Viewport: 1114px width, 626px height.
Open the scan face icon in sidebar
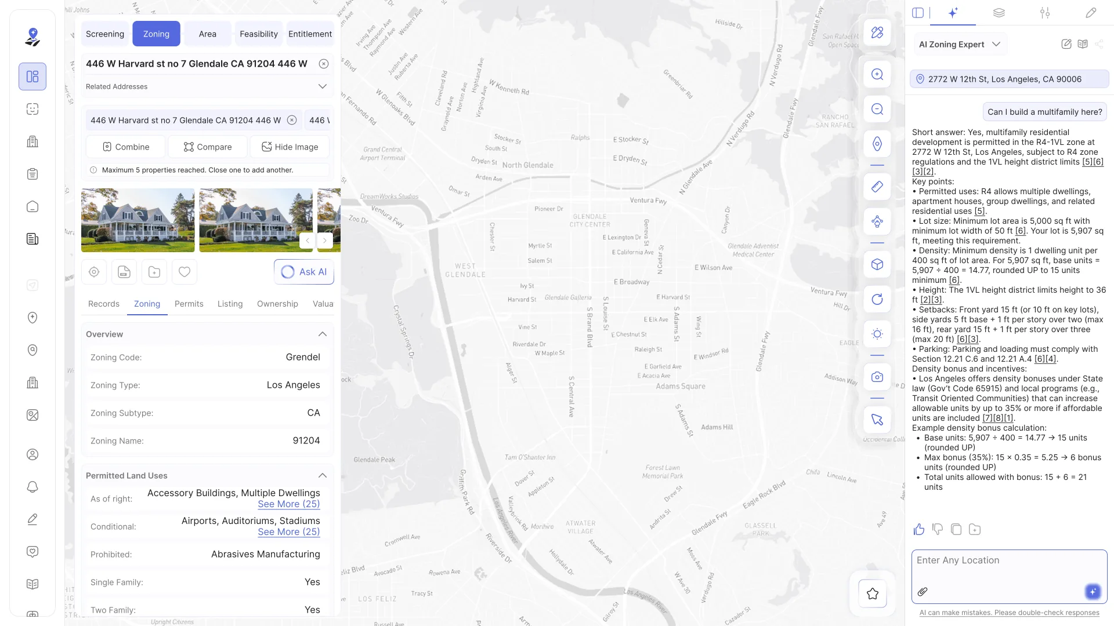pos(32,109)
